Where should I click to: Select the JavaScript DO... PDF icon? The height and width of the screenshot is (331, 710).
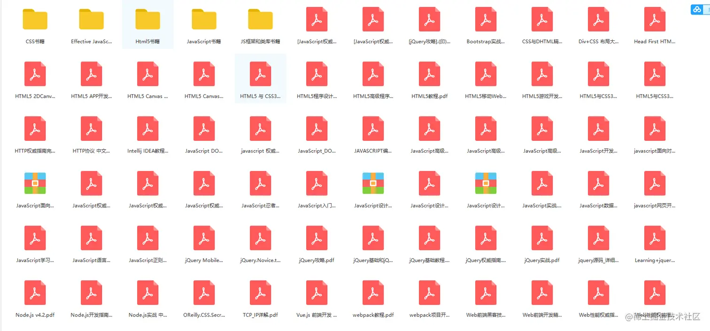(x=204, y=129)
